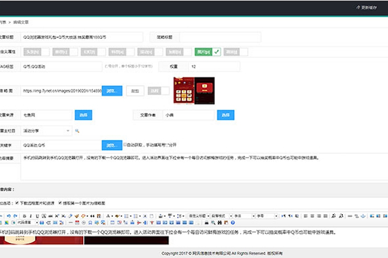
Task: Open the font family dropdown
Action: (244, 216)
